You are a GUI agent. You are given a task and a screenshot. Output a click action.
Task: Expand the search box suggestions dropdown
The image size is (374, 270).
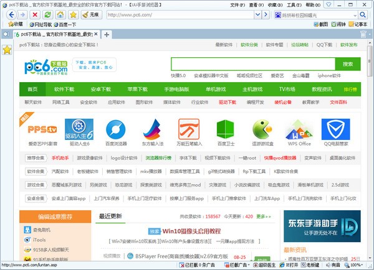point(355,16)
